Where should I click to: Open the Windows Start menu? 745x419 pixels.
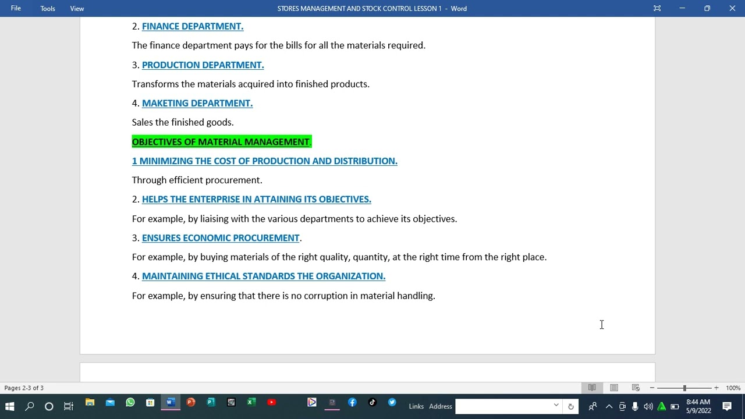[x=9, y=406]
